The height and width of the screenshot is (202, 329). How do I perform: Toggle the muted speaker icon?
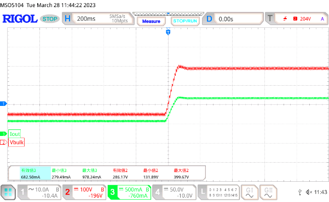309,192
